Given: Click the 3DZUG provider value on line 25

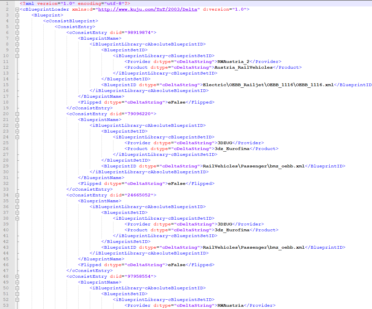Looking at the screenshot, I should tap(225, 143).
